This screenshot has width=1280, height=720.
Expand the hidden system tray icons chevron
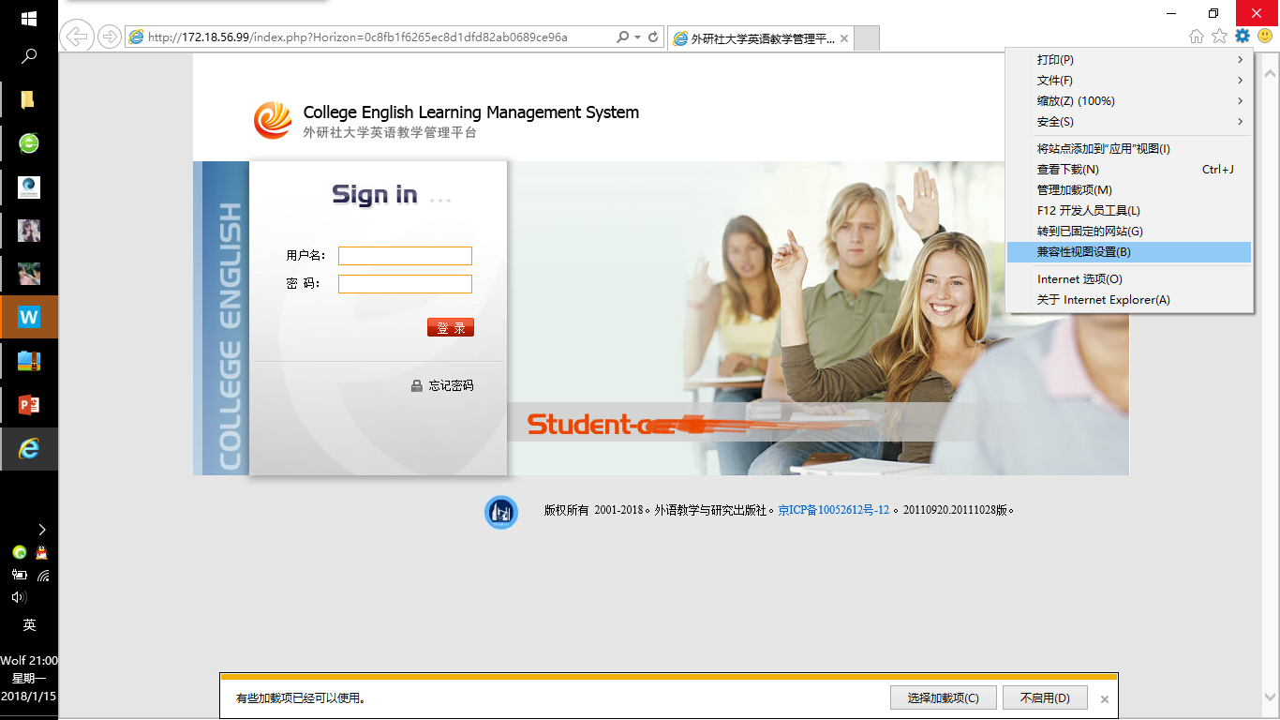(42, 530)
